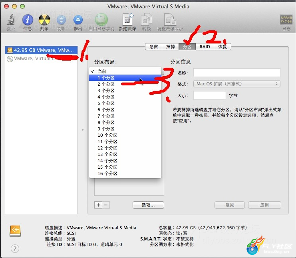Choose the Current (当前) layout option

[125, 71]
